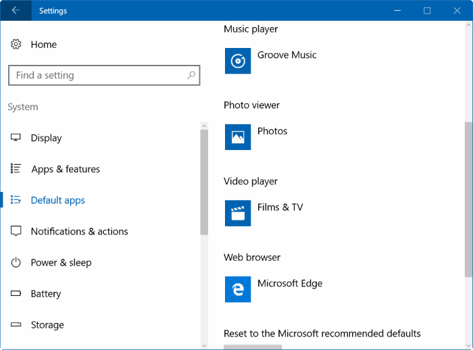Viewport: 473px width, 350px height.
Task: Click the Default apps sidebar icon
Action: [16, 200]
